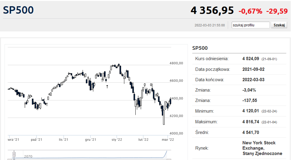The image size is (291, 160).
Task: Click the SP500 heading above statistics table
Action: (x=200, y=48)
